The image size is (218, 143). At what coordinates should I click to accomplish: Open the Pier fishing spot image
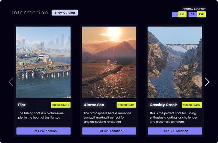(43, 62)
